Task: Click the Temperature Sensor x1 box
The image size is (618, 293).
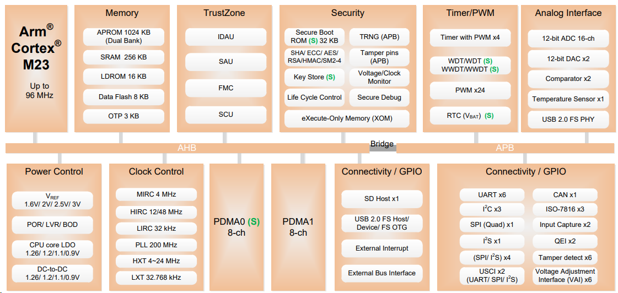Action: tap(568, 99)
